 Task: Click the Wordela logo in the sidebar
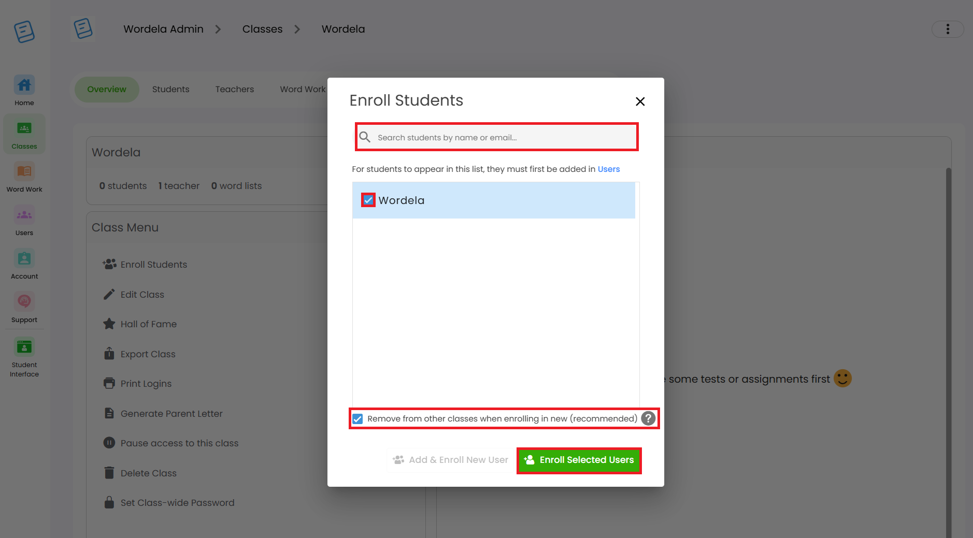[x=24, y=32]
